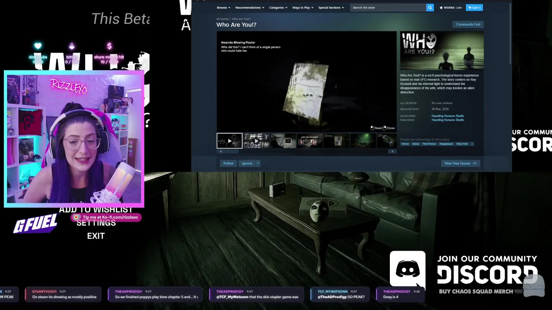This screenshot has width=552, height=310.
Task: Select the Aliens tag
Action: click(x=415, y=144)
